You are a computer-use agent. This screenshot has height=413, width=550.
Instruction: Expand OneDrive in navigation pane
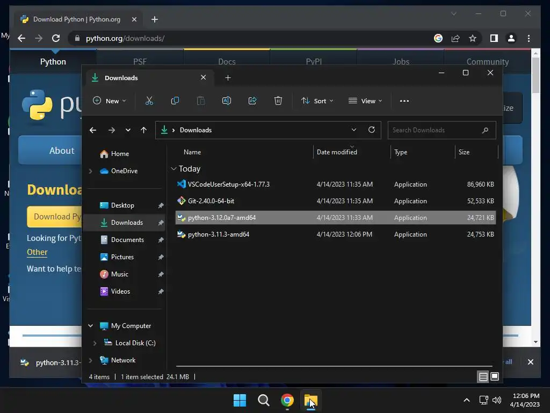tap(90, 171)
